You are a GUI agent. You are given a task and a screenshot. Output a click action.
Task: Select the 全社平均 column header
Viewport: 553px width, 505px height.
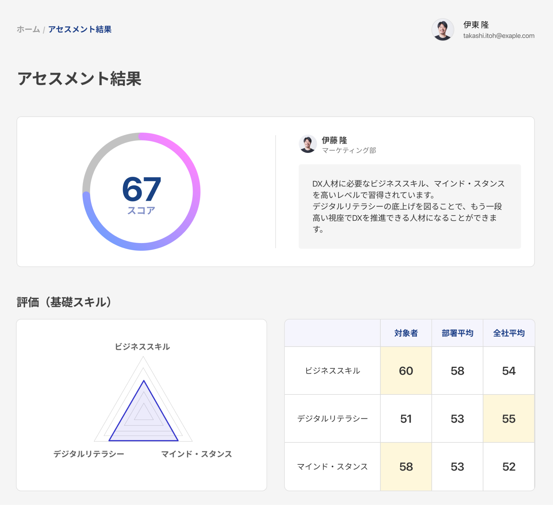509,333
